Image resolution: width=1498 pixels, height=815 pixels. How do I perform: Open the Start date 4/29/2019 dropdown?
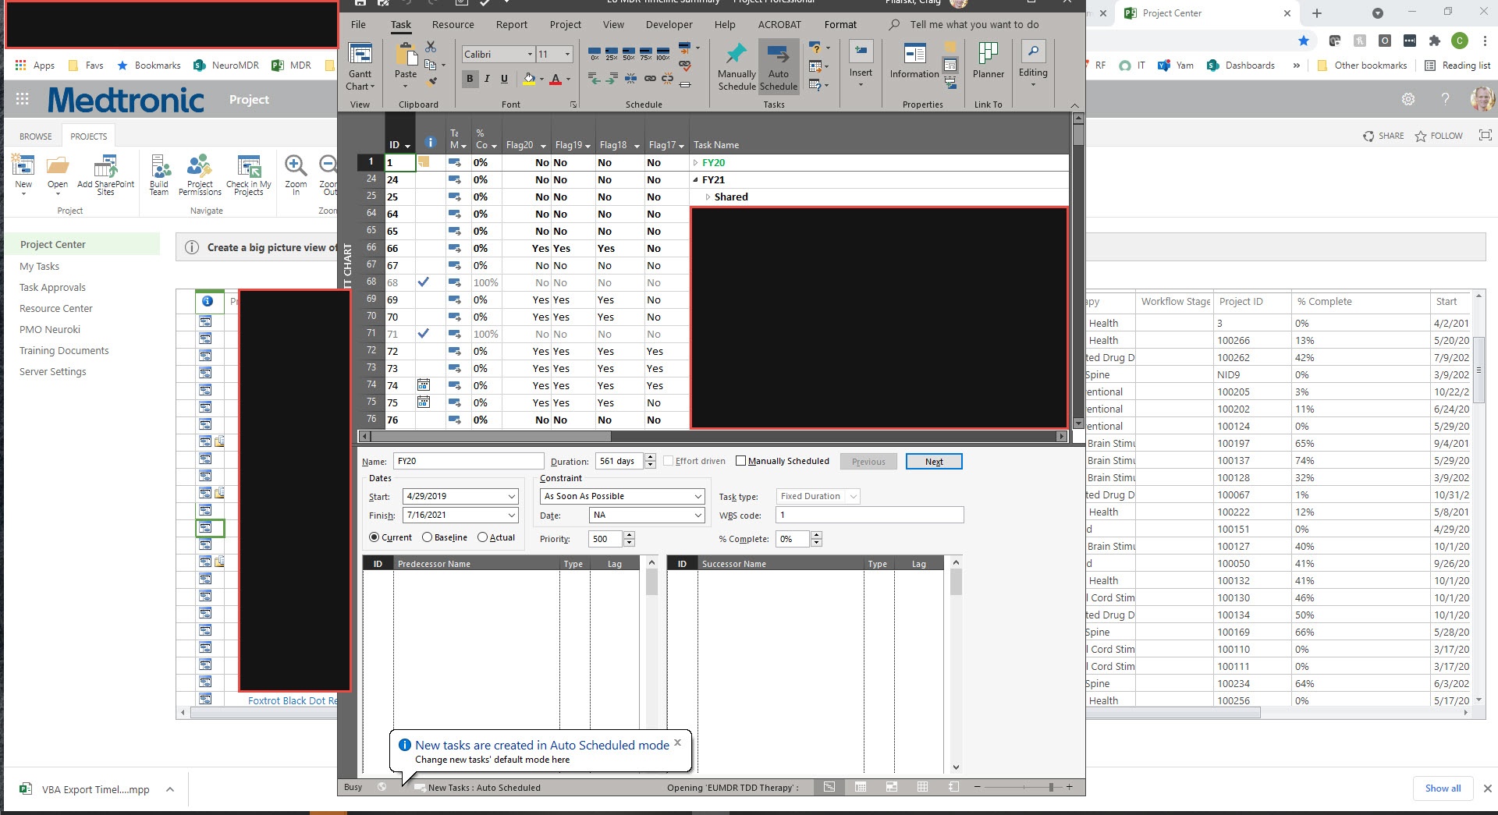pos(512,496)
